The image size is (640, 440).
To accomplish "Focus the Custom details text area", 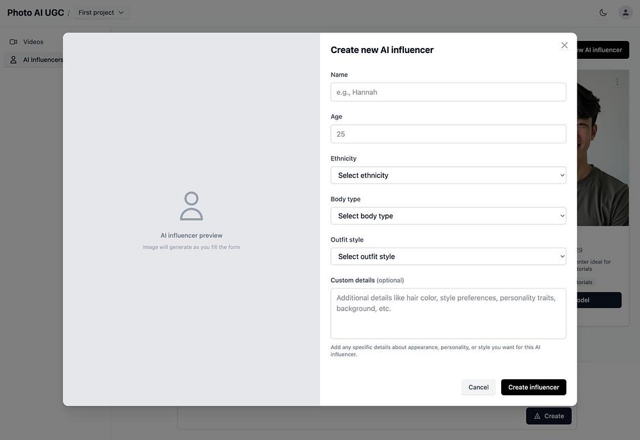I will coord(448,313).
